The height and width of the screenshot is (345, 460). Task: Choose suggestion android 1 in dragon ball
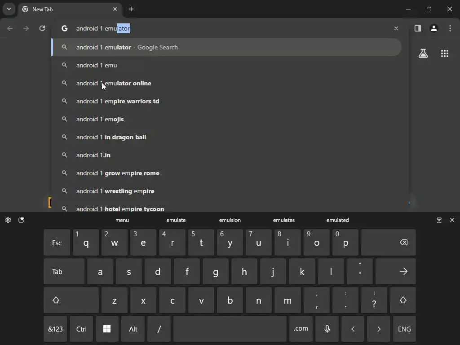pos(226,137)
